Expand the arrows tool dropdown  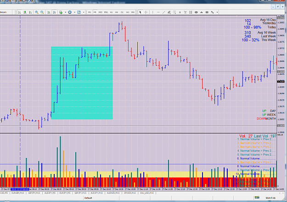217,12
